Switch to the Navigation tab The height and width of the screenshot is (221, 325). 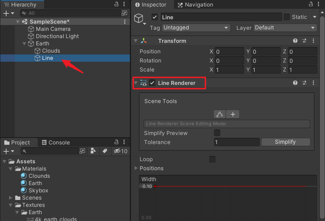tap(196, 5)
